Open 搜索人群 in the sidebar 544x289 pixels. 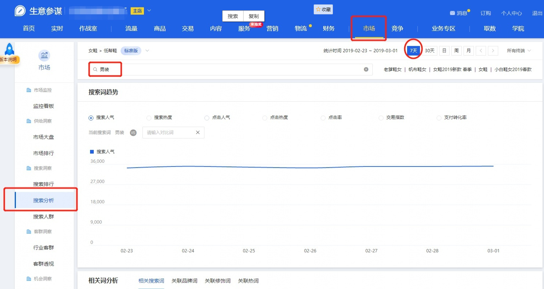[44, 216]
